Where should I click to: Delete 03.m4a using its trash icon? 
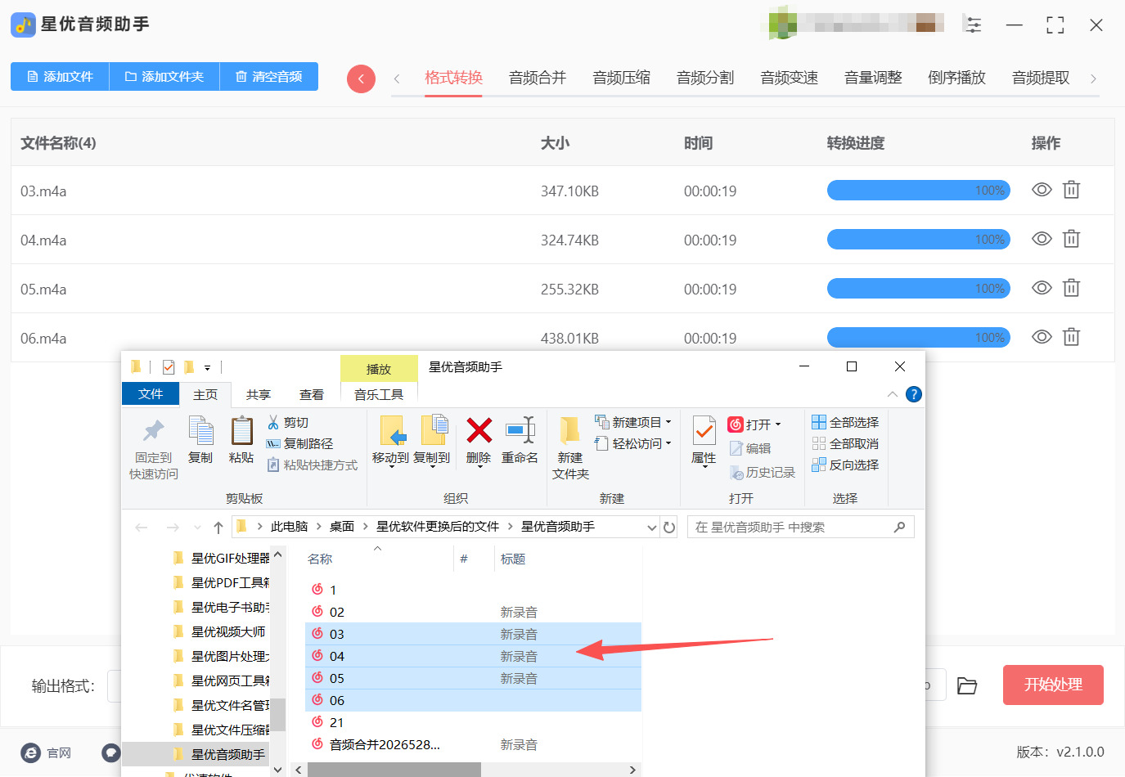1071,190
